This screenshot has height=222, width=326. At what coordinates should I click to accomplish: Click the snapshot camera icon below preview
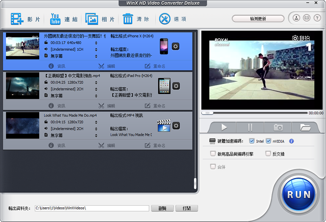coord(278,127)
